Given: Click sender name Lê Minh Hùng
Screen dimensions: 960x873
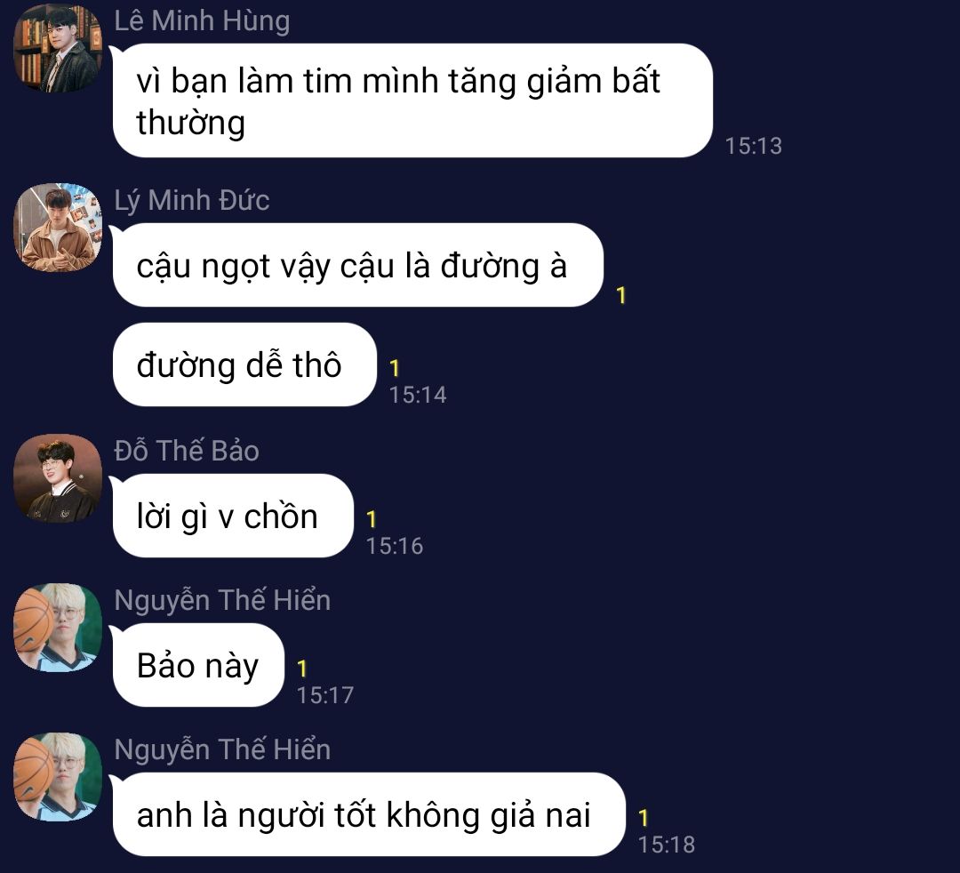Looking at the screenshot, I should point(202,20).
